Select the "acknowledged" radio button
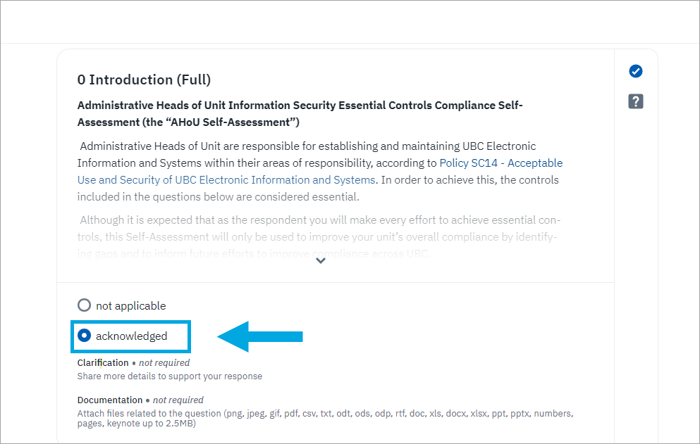Screen dimensions: 700x444 pos(85,336)
